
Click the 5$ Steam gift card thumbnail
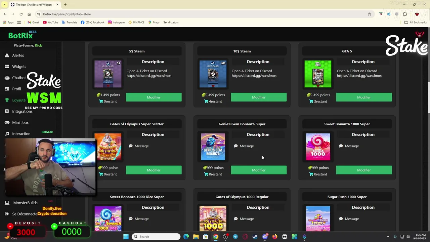(x=108, y=74)
